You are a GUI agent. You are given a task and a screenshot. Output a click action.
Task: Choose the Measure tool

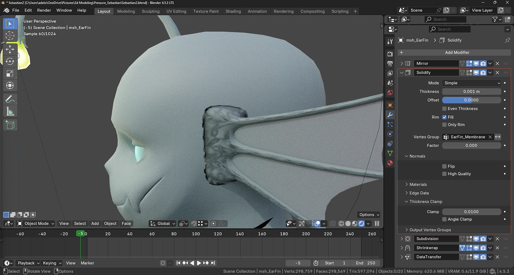pos(10,111)
